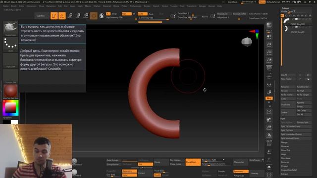This screenshot has width=317, height=178.
Task: Toggle the Transp transparency icon
Action: click(269, 152)
